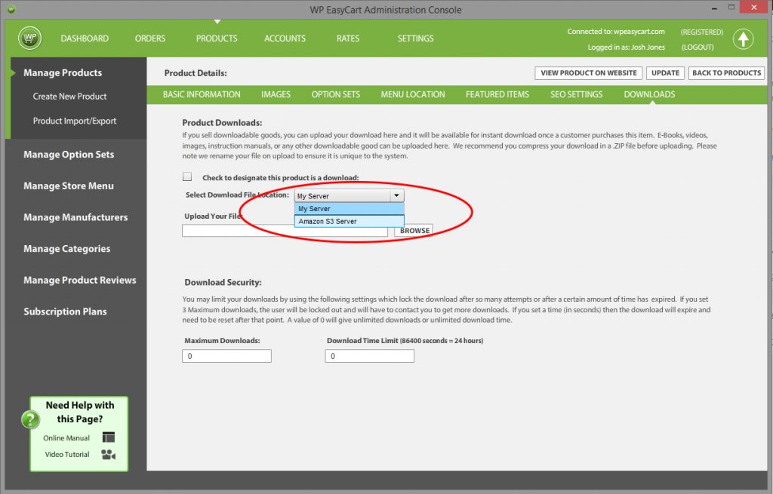Viewport: 773px width, 494px height.
Task: Go to Manage Categories
Action: [67, 249]
